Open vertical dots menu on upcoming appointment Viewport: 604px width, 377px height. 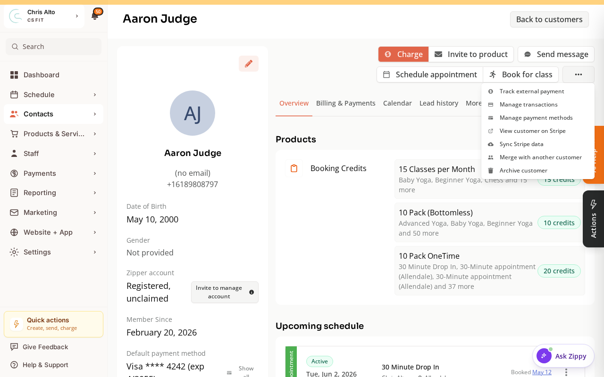[x=566, y=372]
